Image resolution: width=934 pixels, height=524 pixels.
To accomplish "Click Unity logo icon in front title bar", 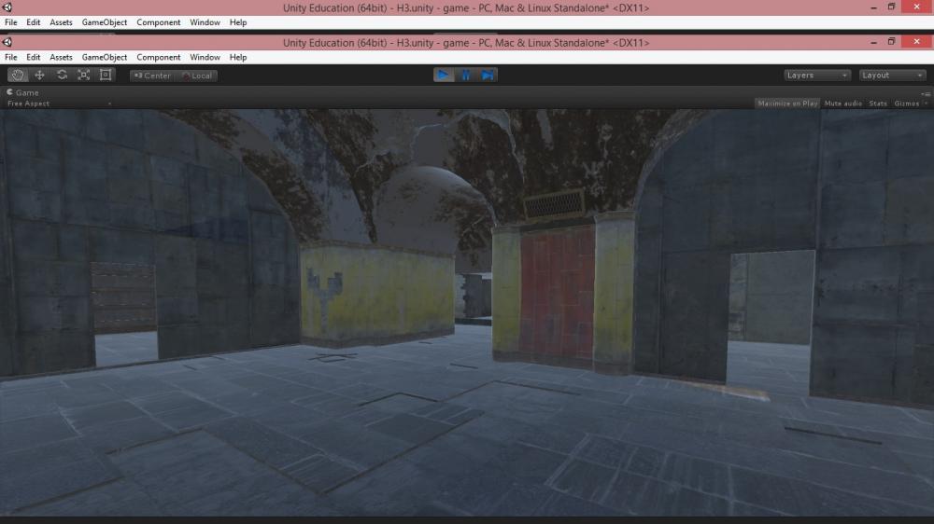I will pyautogui.click(x=7, y=42).
